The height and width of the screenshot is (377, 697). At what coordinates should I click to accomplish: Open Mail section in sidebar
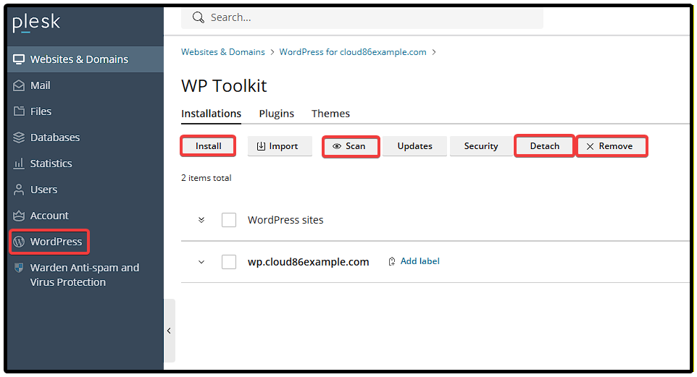[x=85, y=85]
